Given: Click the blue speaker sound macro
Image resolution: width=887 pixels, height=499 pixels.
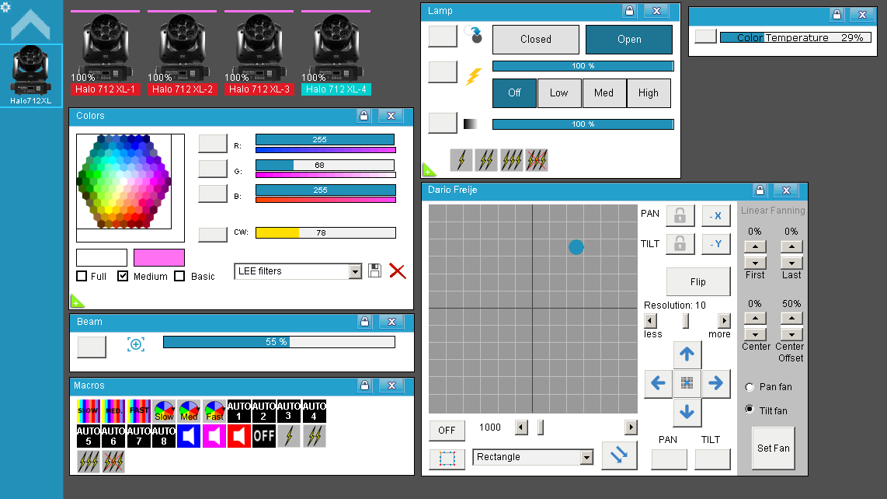Looking at the screenshot, I should click(189, 436).
